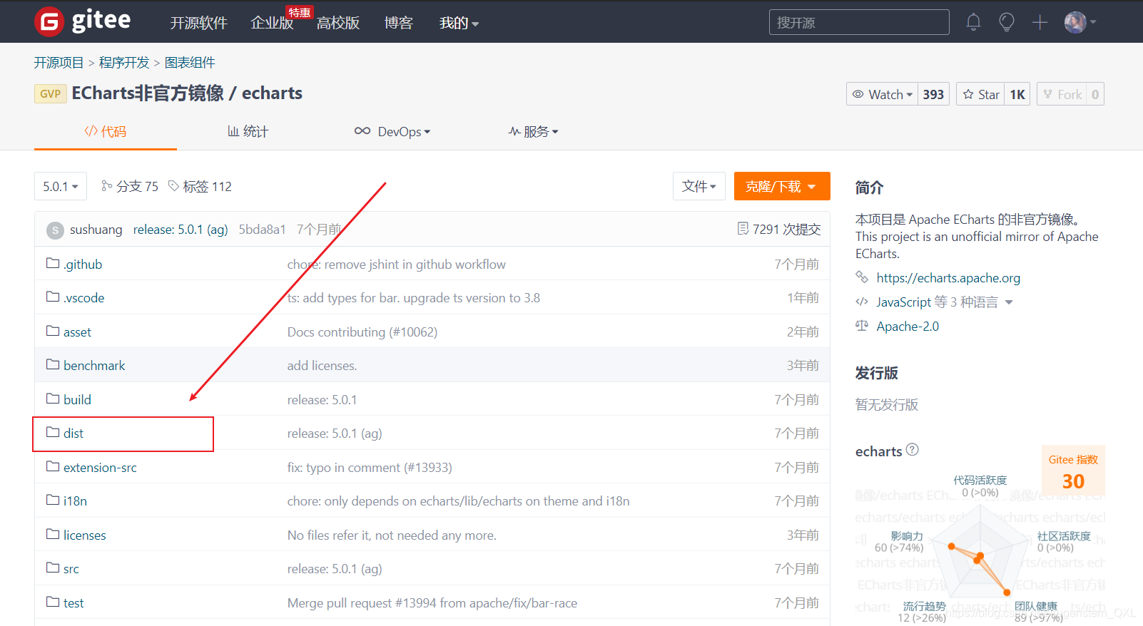The image size is (1143, 626).
Task: Switch to the 代码 tab
Action: [x=106, y=131]
